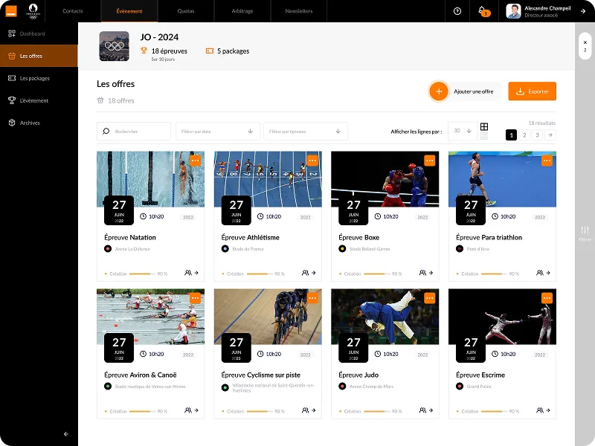Go to pagination page 3
The width and height of the screenshot is (595, 446).
tap(537, 135)
